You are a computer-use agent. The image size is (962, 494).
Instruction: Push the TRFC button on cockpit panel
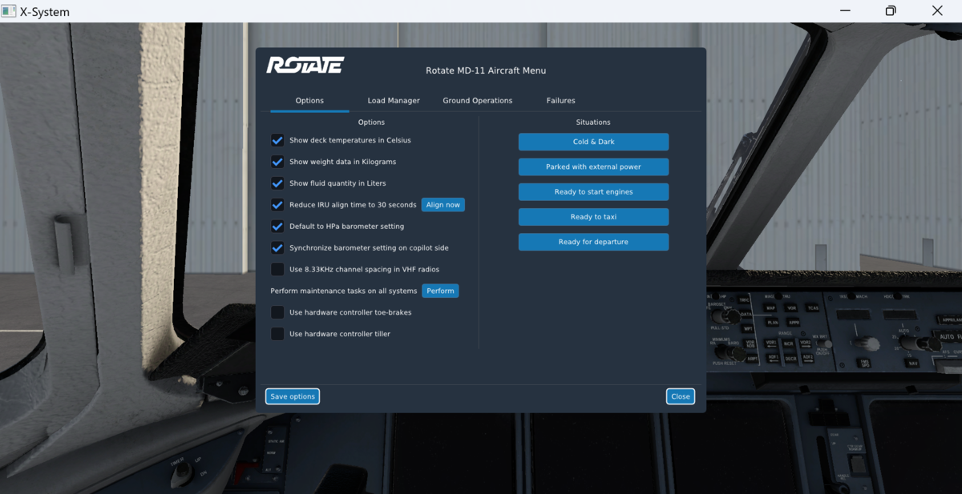pyautogui.click(x=743, y=300)
